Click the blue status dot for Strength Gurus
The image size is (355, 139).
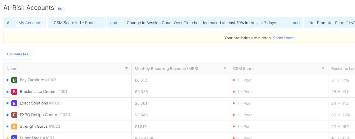click(7, 126)
